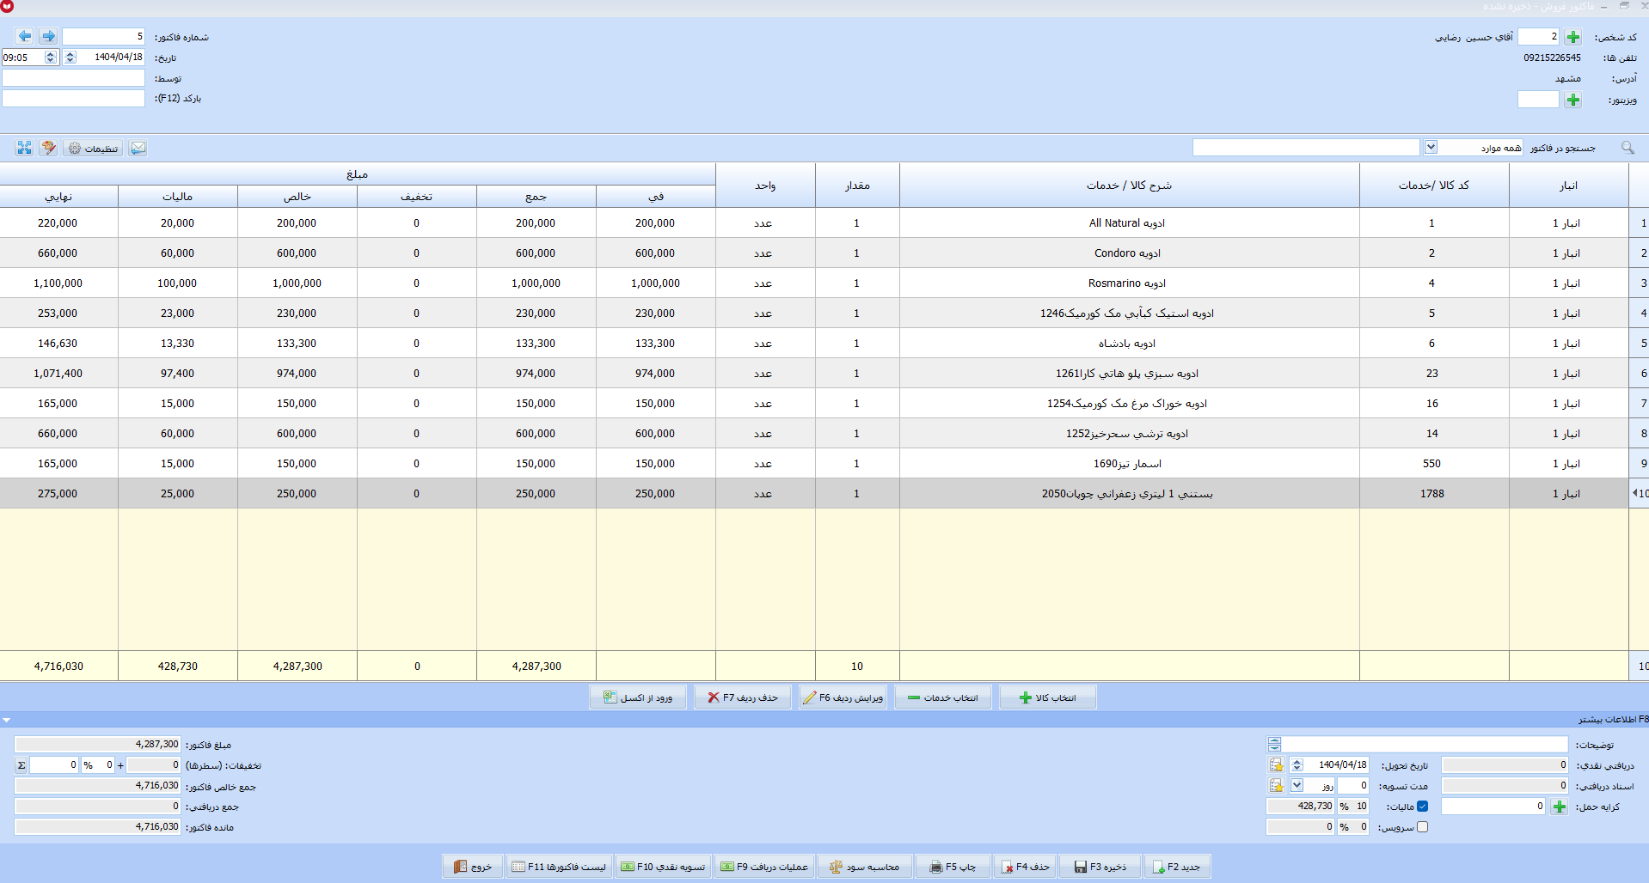Click F9 receipt operation (عملیات دریافت) button
This screenshot has width=1649, height=883.
(x=764, y=867)
